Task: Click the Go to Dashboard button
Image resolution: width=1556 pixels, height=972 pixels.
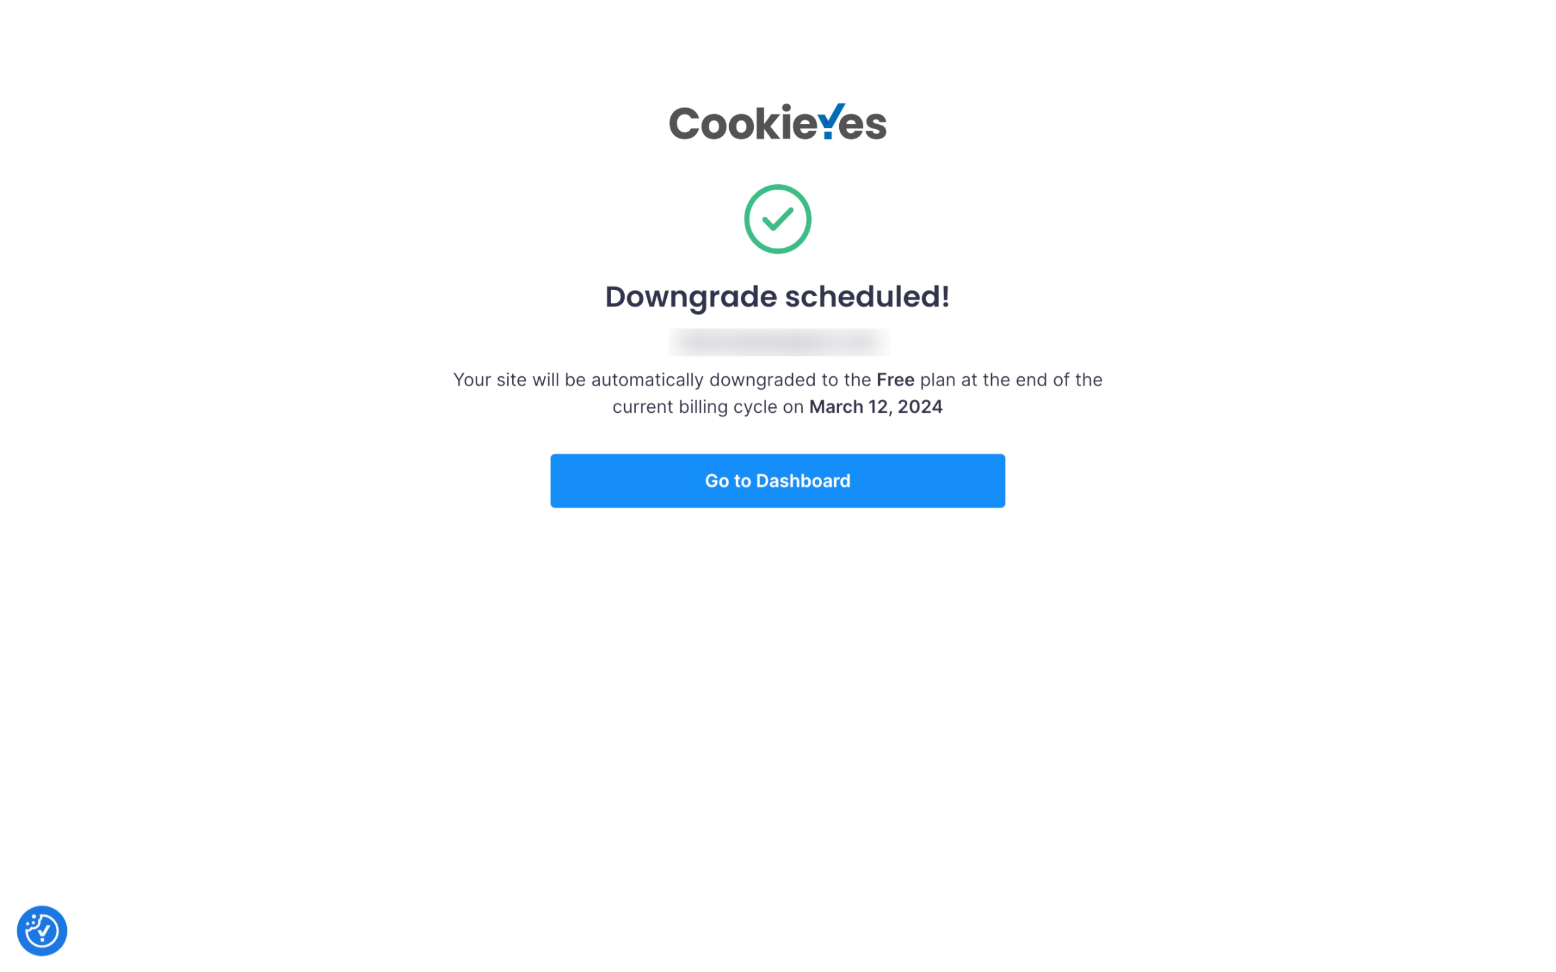Action: (x=777, y=481)
